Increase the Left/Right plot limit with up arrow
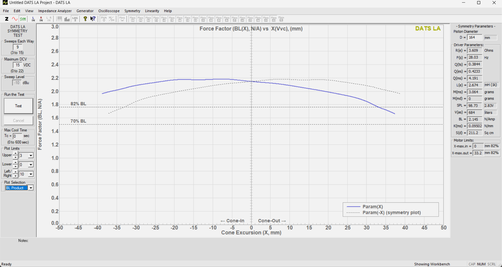This screenshot has height=267, width=502. click(15, 172)
